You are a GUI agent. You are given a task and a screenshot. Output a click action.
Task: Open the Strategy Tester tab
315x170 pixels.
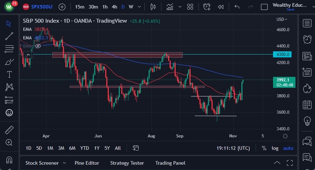(127, 163)
